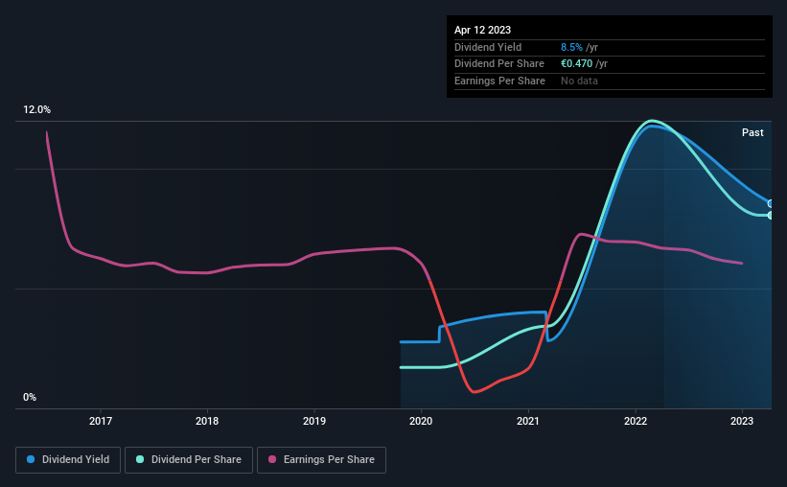Click the 12.0% y-axis label
Image resolution: width=787 pixels, height=487 pixels.
(x=36, y=110)
